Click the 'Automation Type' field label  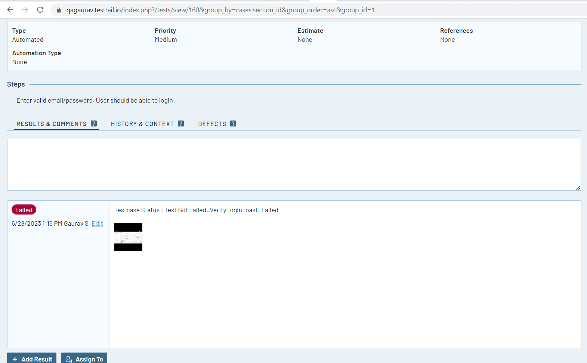(x=37, y=53)
